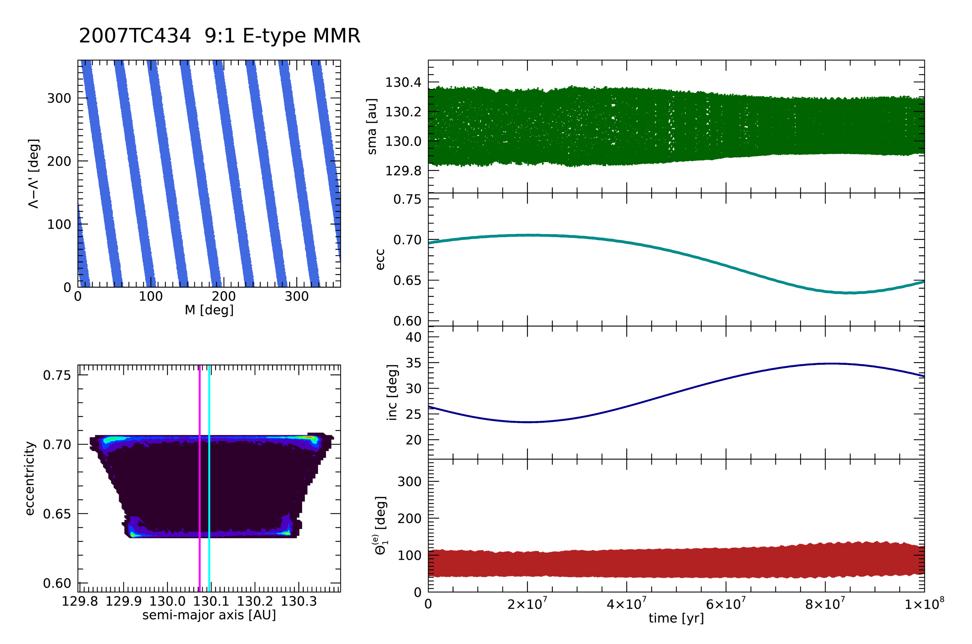Click the magenta vertical line in contour plot
This screenshot has height=644, width=972.
(200, 478)
